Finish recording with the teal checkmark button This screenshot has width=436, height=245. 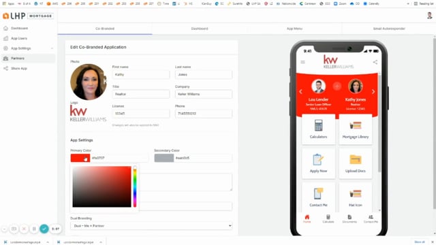pos(44,229)
